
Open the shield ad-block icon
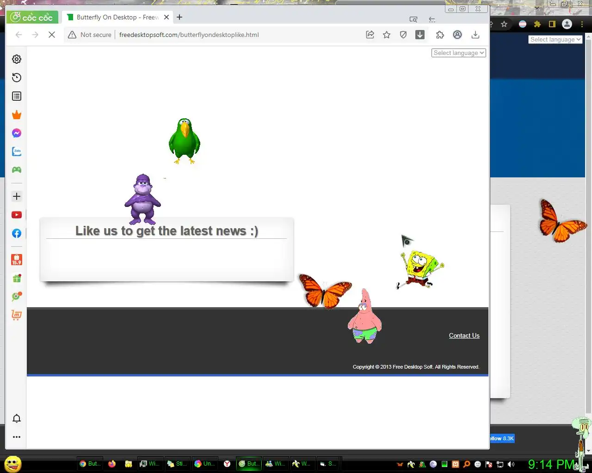coord(403,35)
